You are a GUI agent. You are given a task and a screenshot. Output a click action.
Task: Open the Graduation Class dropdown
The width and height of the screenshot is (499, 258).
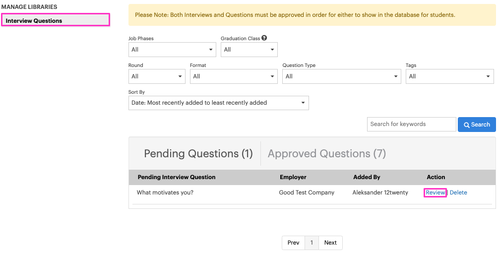tap(249, 50)
